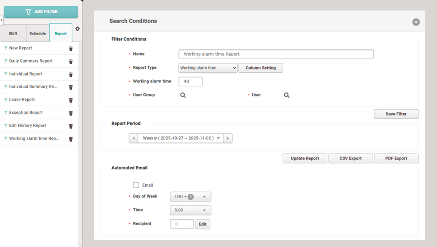Advance to next report period
The height and width of the screenshot is (247, 437).
point(228,138)
